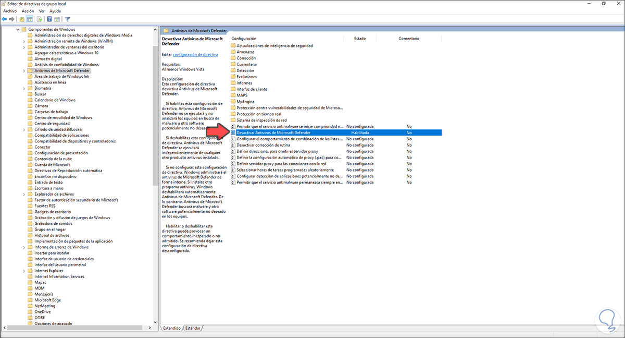The image size is (625, 338).
Task: Select Cuenta de Microsoft in tree
Action: click(52, 165)
